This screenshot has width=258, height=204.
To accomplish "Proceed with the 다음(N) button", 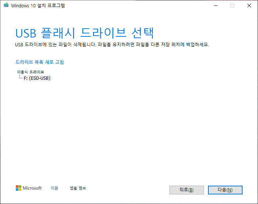I will pyautogui.click(x=225, y=190).
